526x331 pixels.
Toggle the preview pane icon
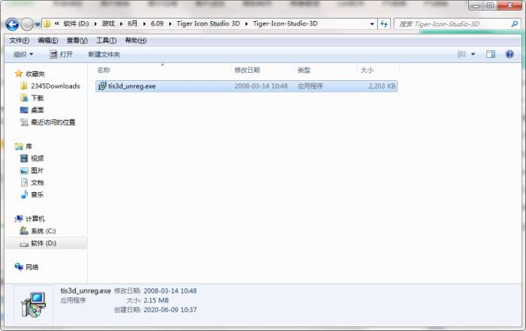491,54
